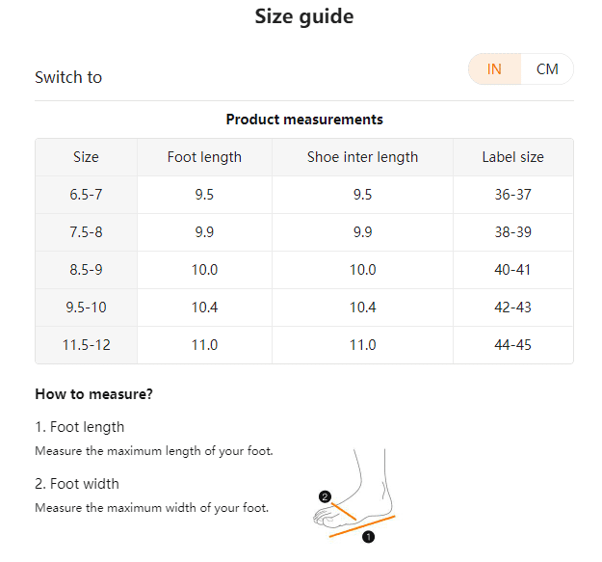Select the 8.5-9 size row
The width and height of the screenshot is (602, 562).
pyautogui.click(x=304, y=270)
